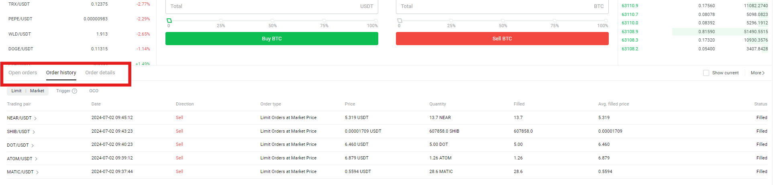Click price 5.319 USDT
Viewport: 773px width, 185px height.
click(357, 117)
